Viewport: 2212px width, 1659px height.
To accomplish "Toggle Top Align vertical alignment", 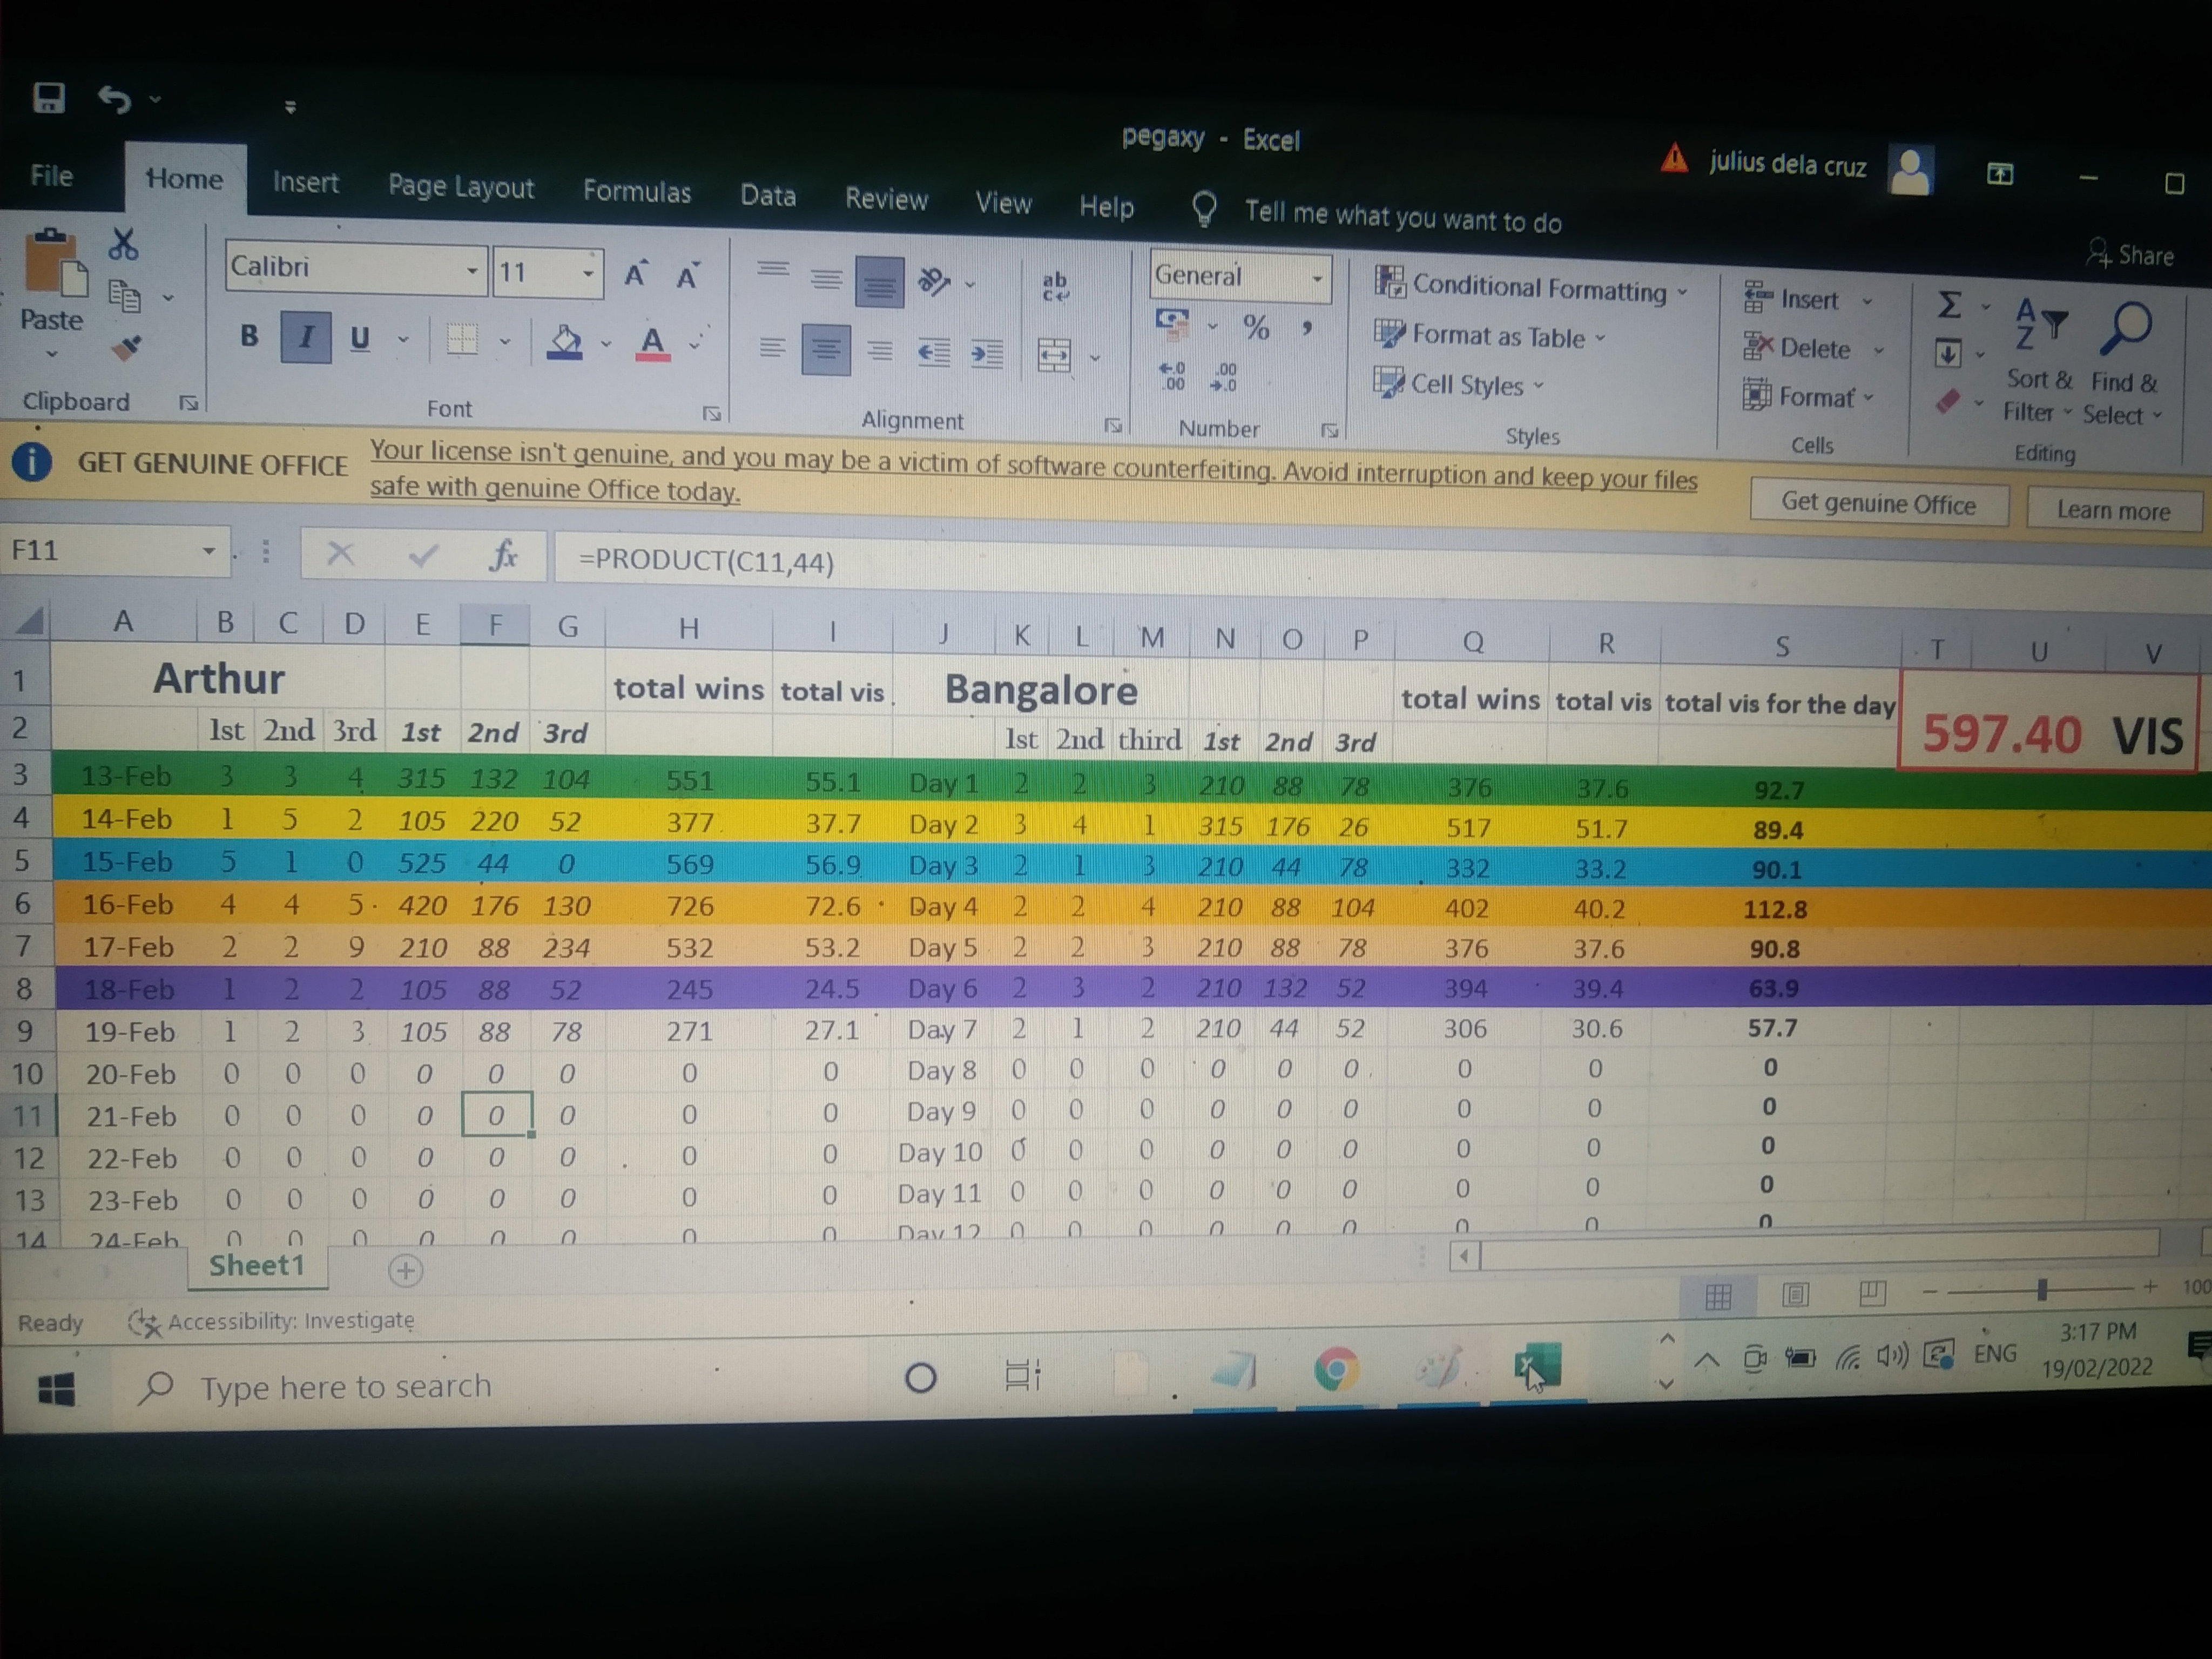I will pos(772,268).
